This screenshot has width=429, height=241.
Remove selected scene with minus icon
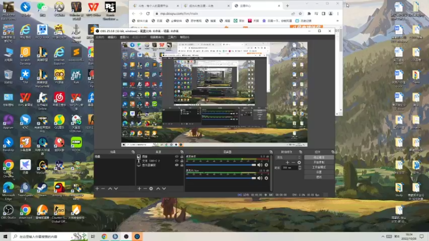[x=103, y=189]
